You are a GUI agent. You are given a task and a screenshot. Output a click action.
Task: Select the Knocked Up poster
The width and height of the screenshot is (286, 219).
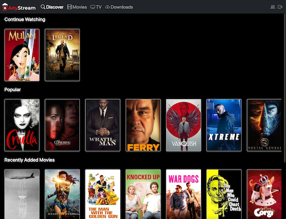(143, 194)
